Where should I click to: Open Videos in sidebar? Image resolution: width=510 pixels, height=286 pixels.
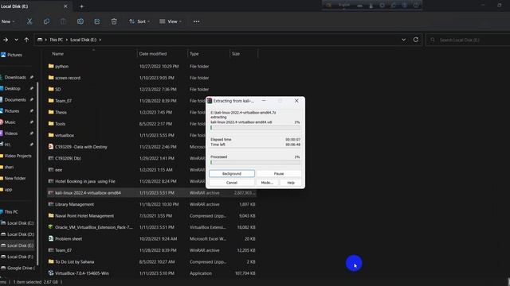(x=10, y=133)
